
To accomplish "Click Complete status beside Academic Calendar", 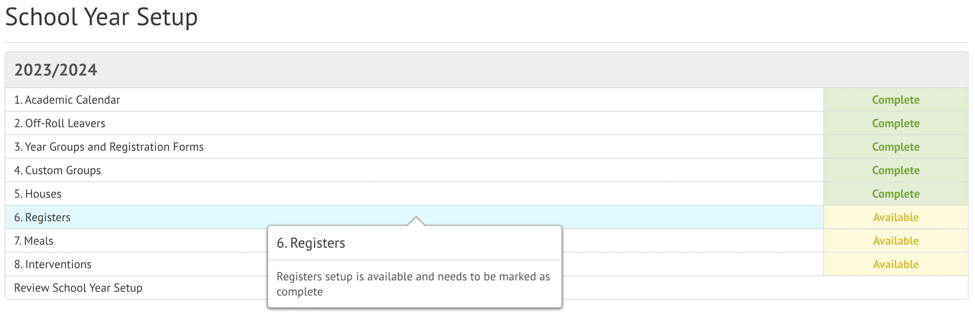I will 896,100.
